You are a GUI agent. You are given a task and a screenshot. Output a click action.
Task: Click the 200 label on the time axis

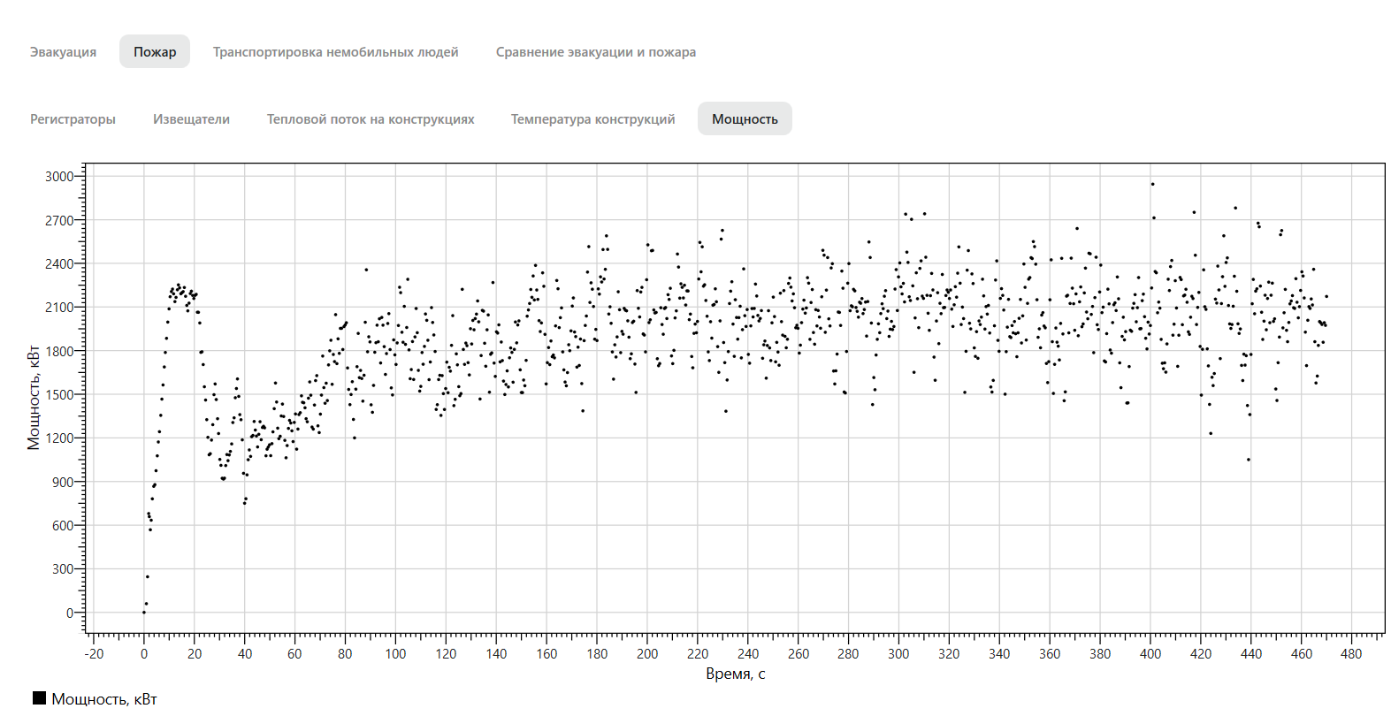point(647,654)
